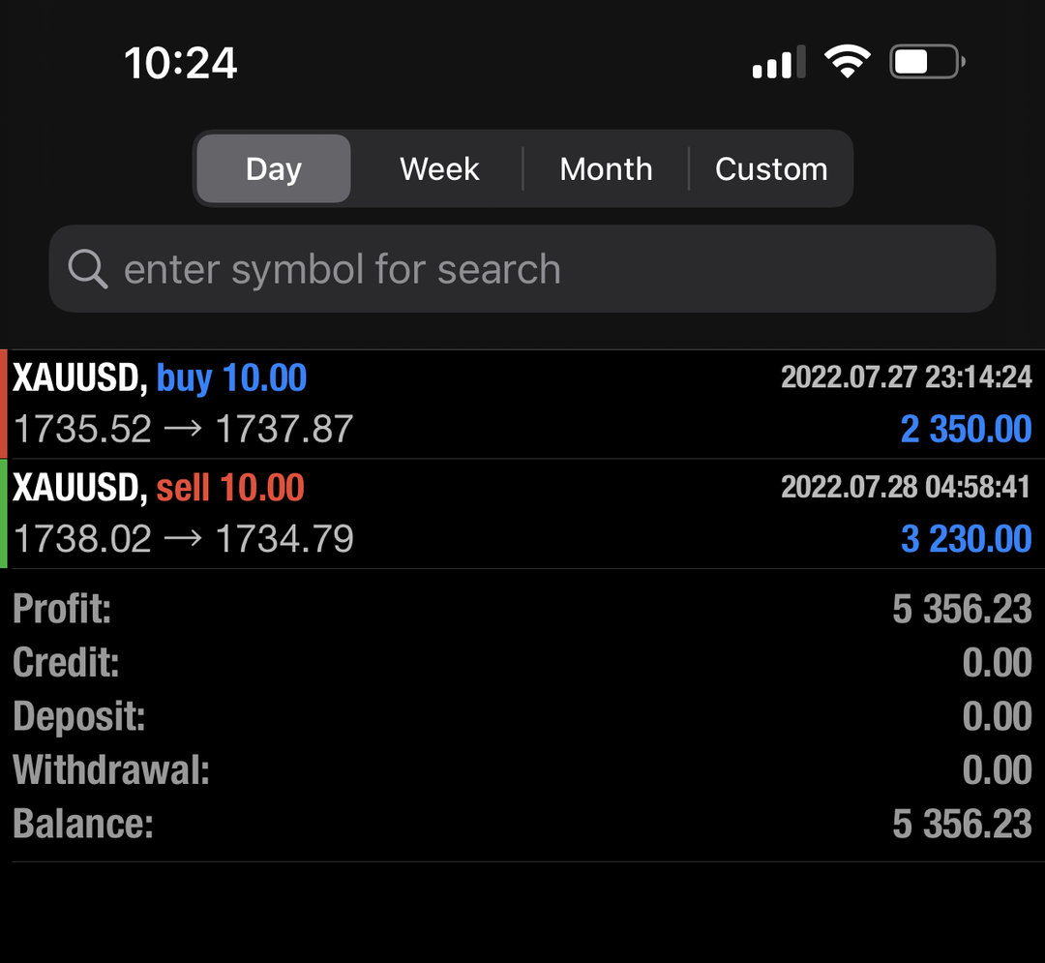Viewport: 1045px width, 963px height.
Task: Open the Profit summary row
Action: (x=522, y=609)
